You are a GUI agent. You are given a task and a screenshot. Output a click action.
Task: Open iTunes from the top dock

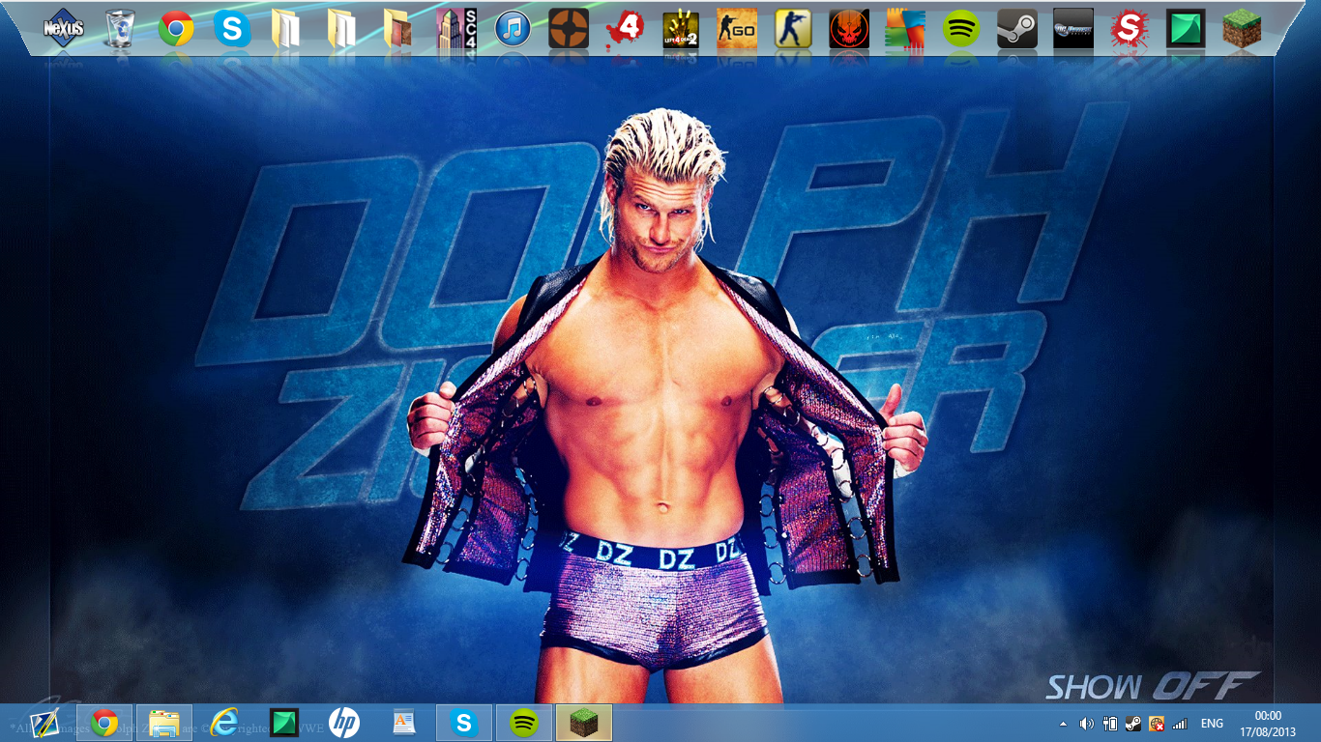(513, 29)
